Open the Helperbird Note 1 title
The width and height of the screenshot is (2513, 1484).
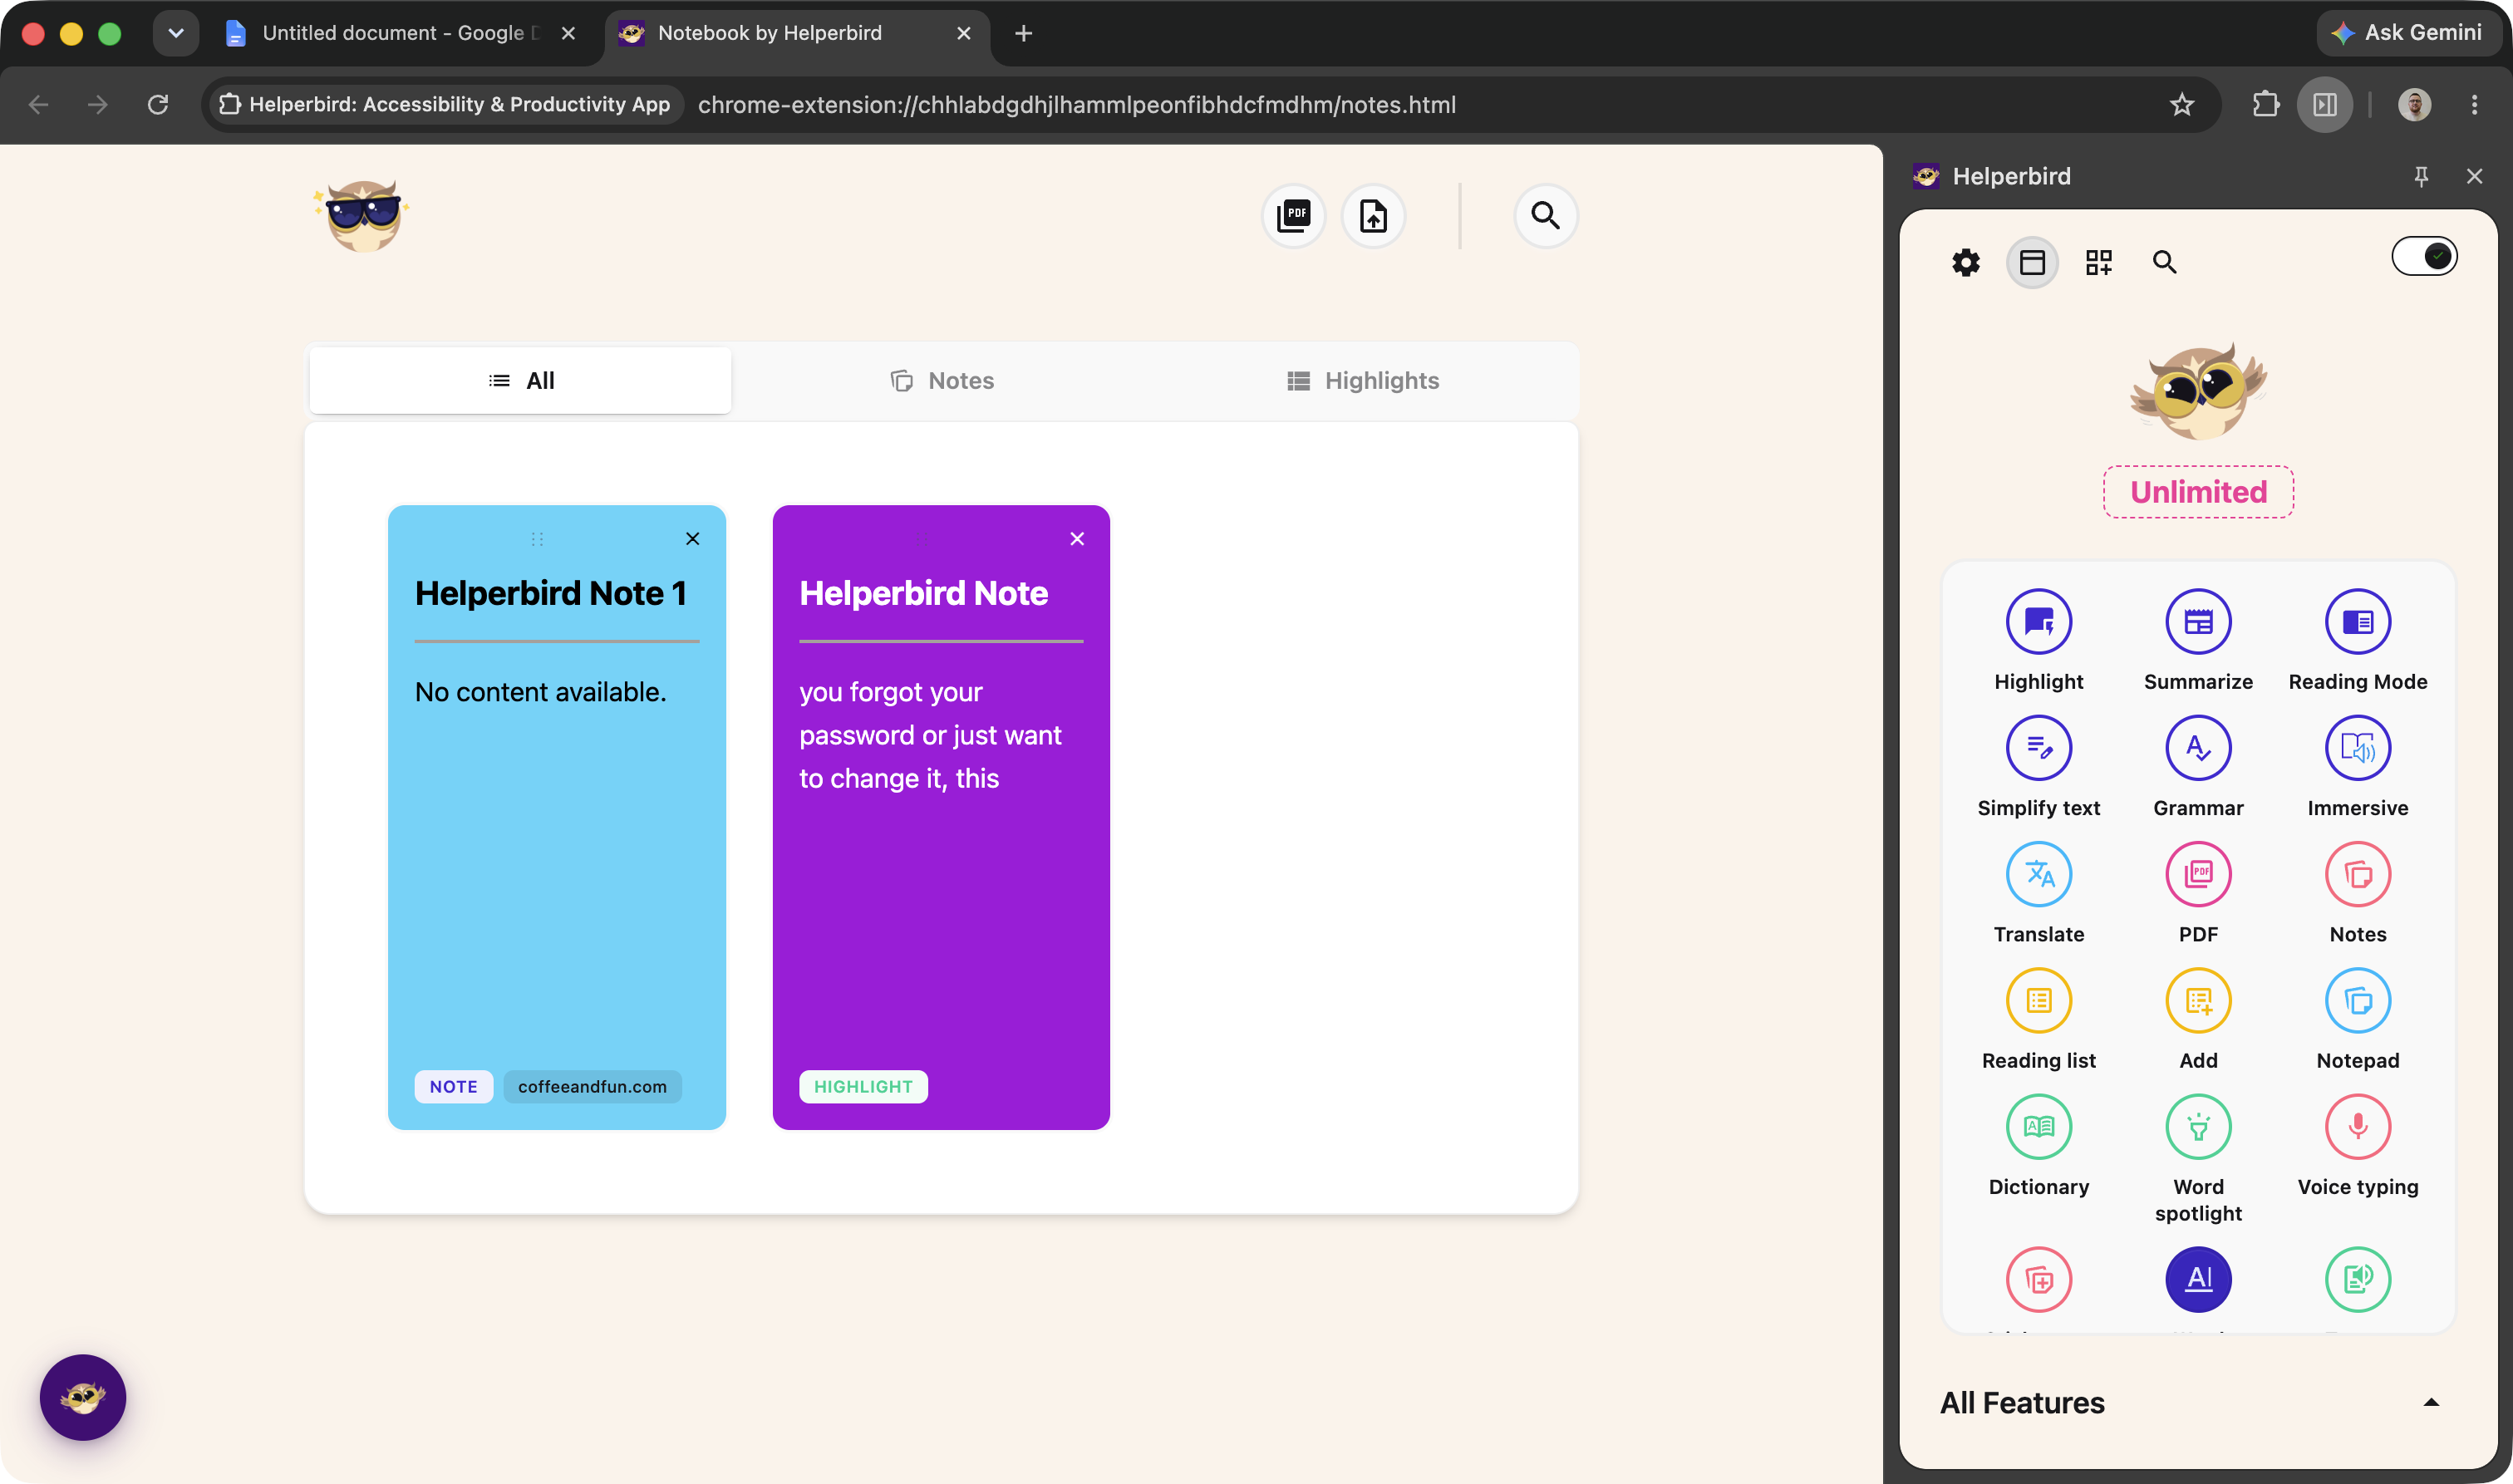coord(551,593)
